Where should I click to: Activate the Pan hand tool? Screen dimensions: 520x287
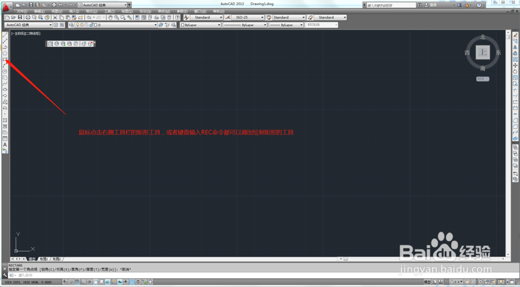coord(110,17)
